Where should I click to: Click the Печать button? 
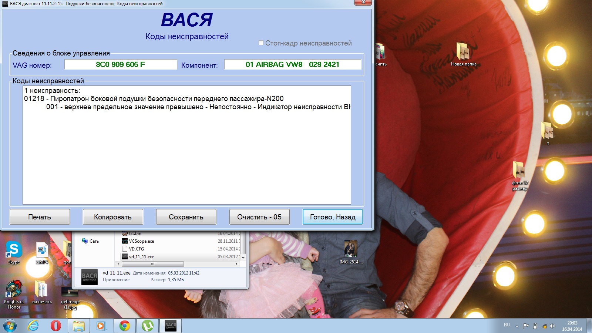[x=40, y=217]
